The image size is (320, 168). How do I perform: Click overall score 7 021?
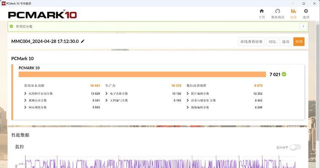(x=275, y=74)
